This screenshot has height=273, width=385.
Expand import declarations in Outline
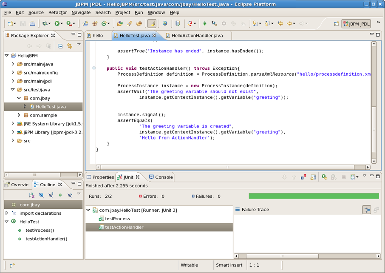coord(7,213)
